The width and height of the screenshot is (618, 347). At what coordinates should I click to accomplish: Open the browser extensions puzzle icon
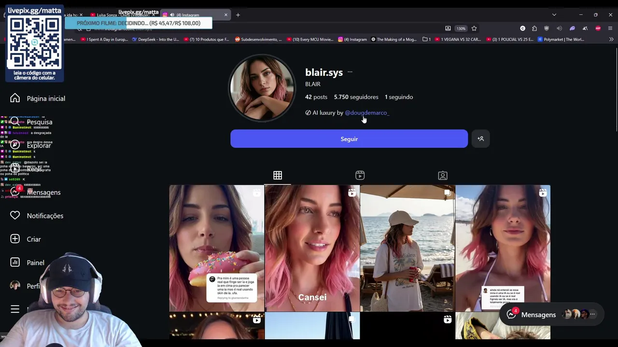click(x=534, y=28)
